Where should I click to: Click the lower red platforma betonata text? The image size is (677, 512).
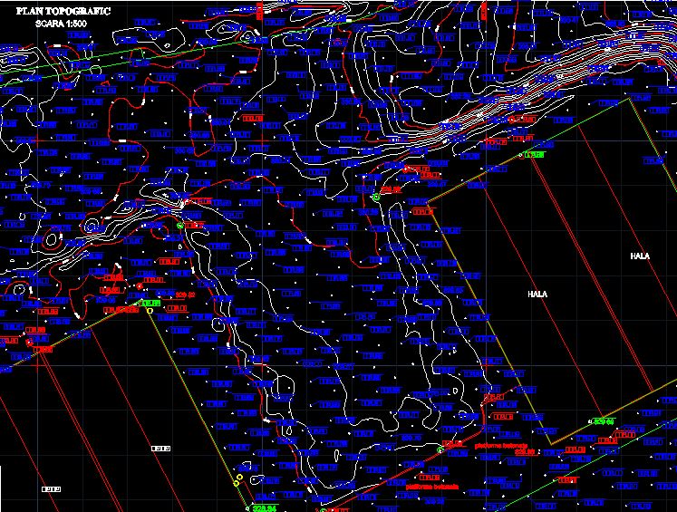tap(431, 487)
